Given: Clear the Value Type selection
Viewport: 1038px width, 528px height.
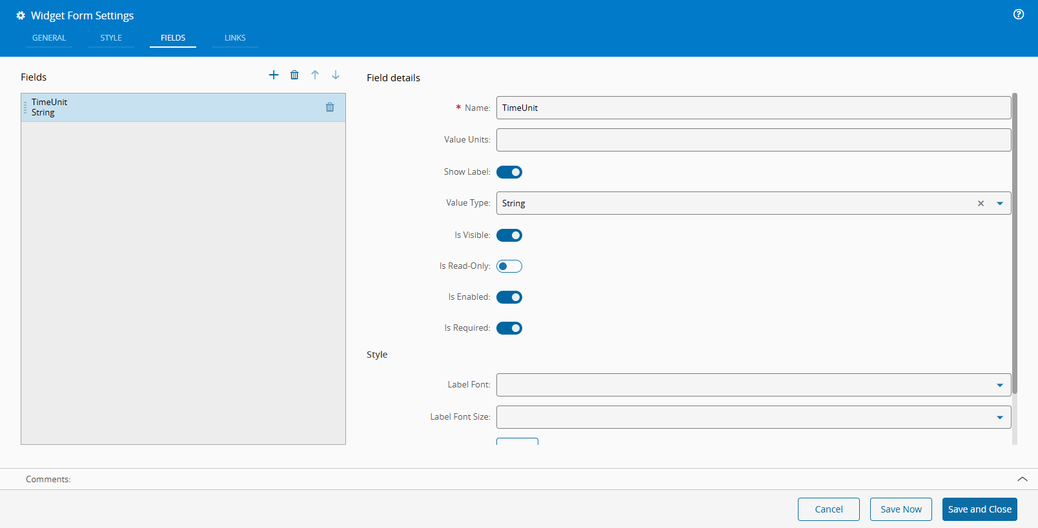Looking at the screenshot, I should click(981, 204).
